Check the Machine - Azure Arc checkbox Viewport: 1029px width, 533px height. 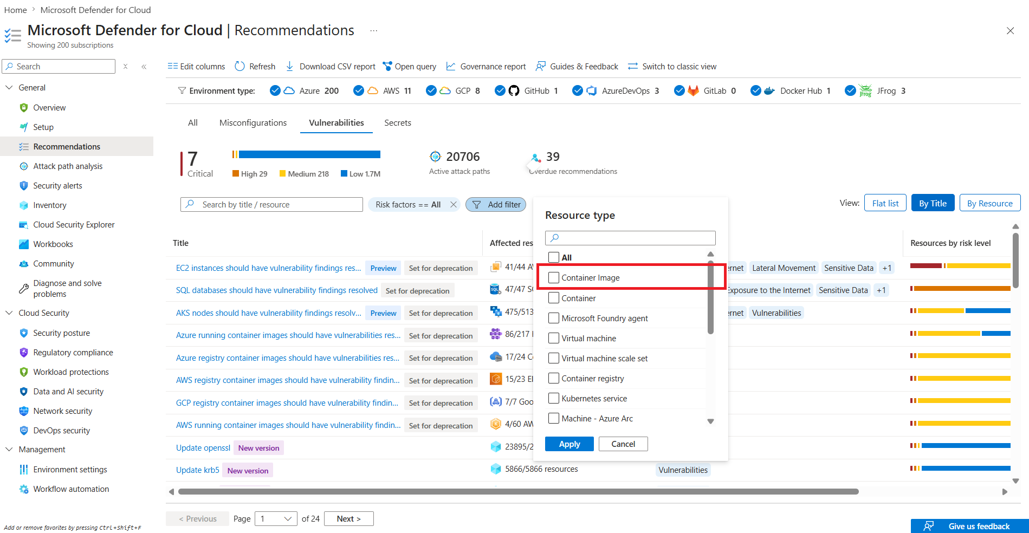tap(553, 418)
